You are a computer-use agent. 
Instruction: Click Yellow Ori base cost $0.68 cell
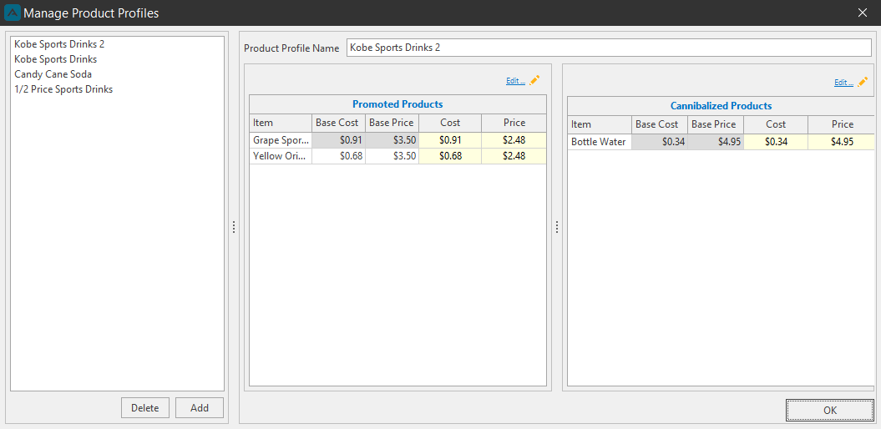click(339, 156)
